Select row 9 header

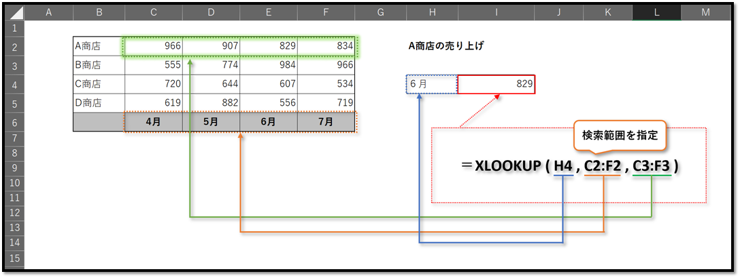[x=14, y=168]
